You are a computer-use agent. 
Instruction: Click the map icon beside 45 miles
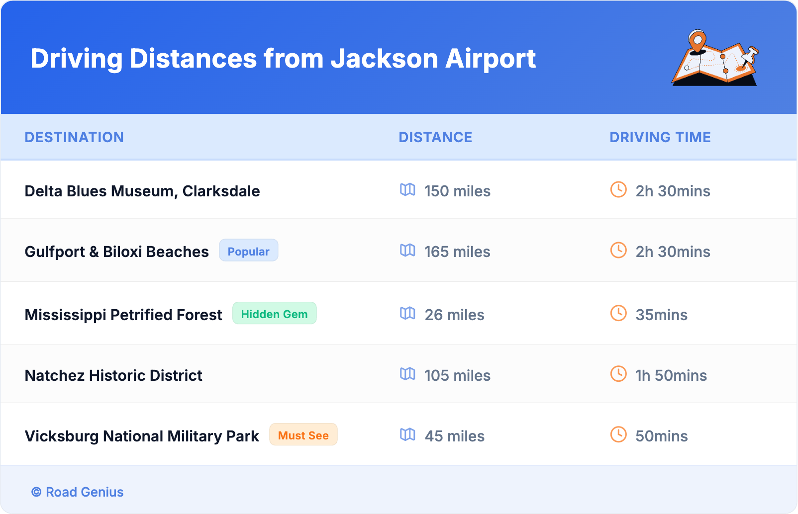pos(407,435)
